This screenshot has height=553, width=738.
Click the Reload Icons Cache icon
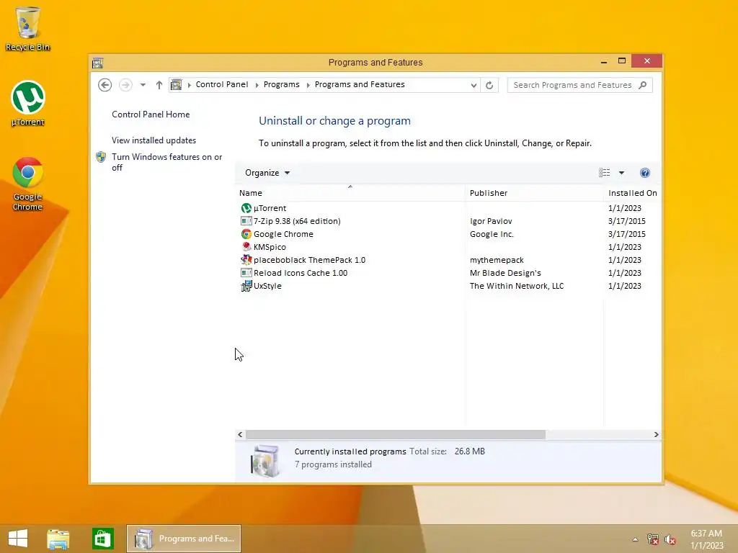[x=246, y=273]
